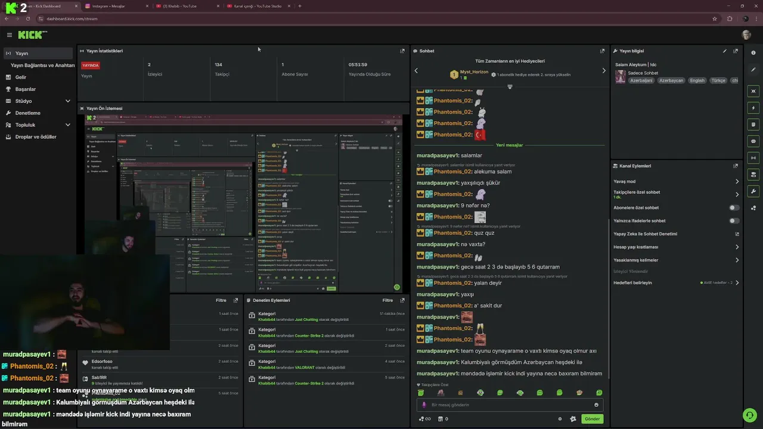Toggle the broadcast signal widget icon
The height and width of the screenshot is (429, 763).
click(x=753, y=158)
